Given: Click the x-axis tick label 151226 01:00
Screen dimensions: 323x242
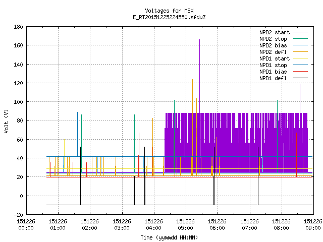Looking at the screenshot, I should coord(58,225).
